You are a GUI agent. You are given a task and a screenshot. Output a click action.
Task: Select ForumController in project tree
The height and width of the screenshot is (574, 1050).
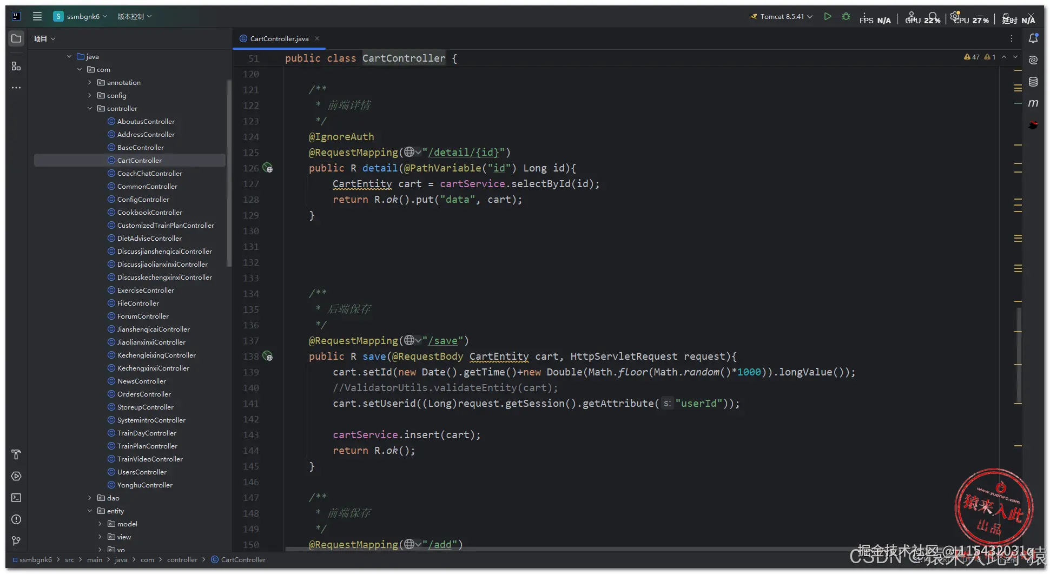[143, 316]
